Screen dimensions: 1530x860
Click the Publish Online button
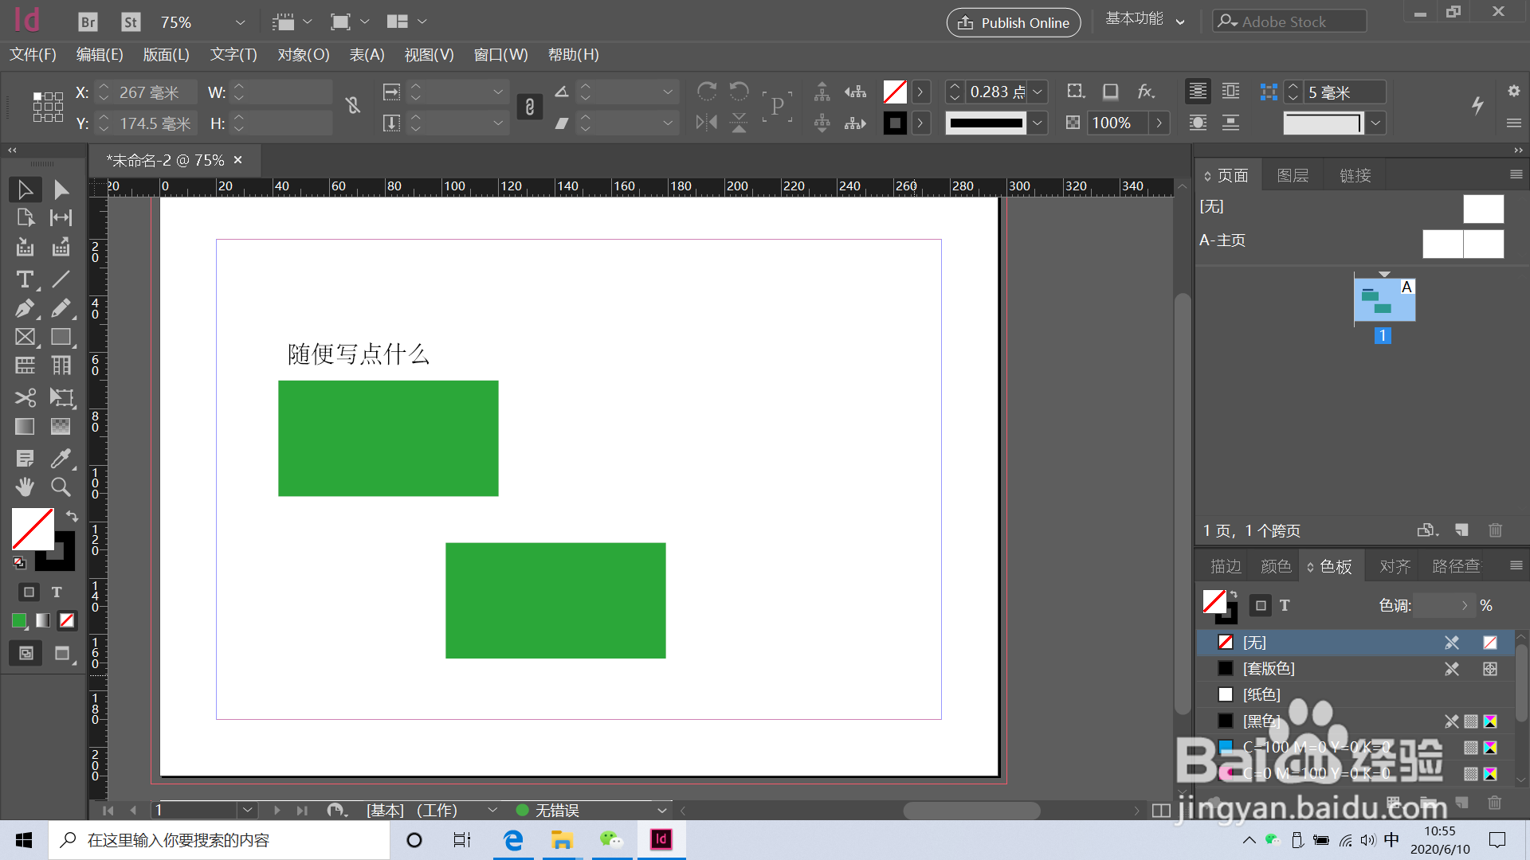(1014, 22)
